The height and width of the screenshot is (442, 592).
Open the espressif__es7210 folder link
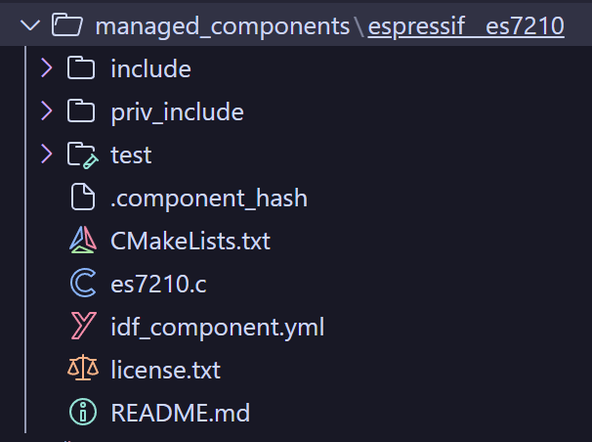(x=466, y=25)
